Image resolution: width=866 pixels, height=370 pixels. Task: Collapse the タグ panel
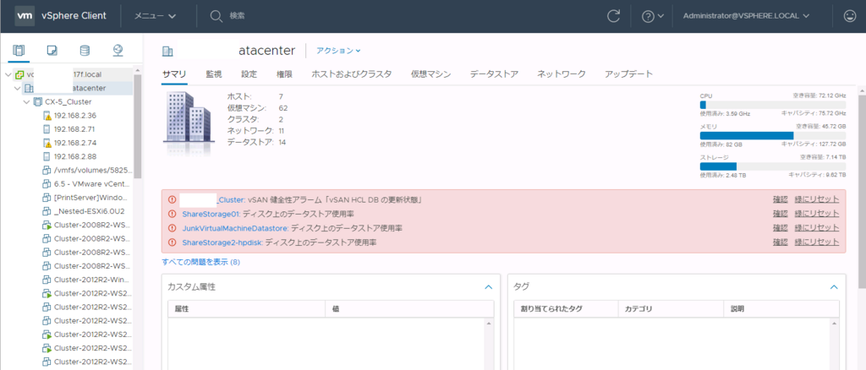[834, 287]
